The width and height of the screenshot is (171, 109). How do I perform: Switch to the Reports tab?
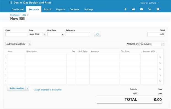[x=60, y=9]
